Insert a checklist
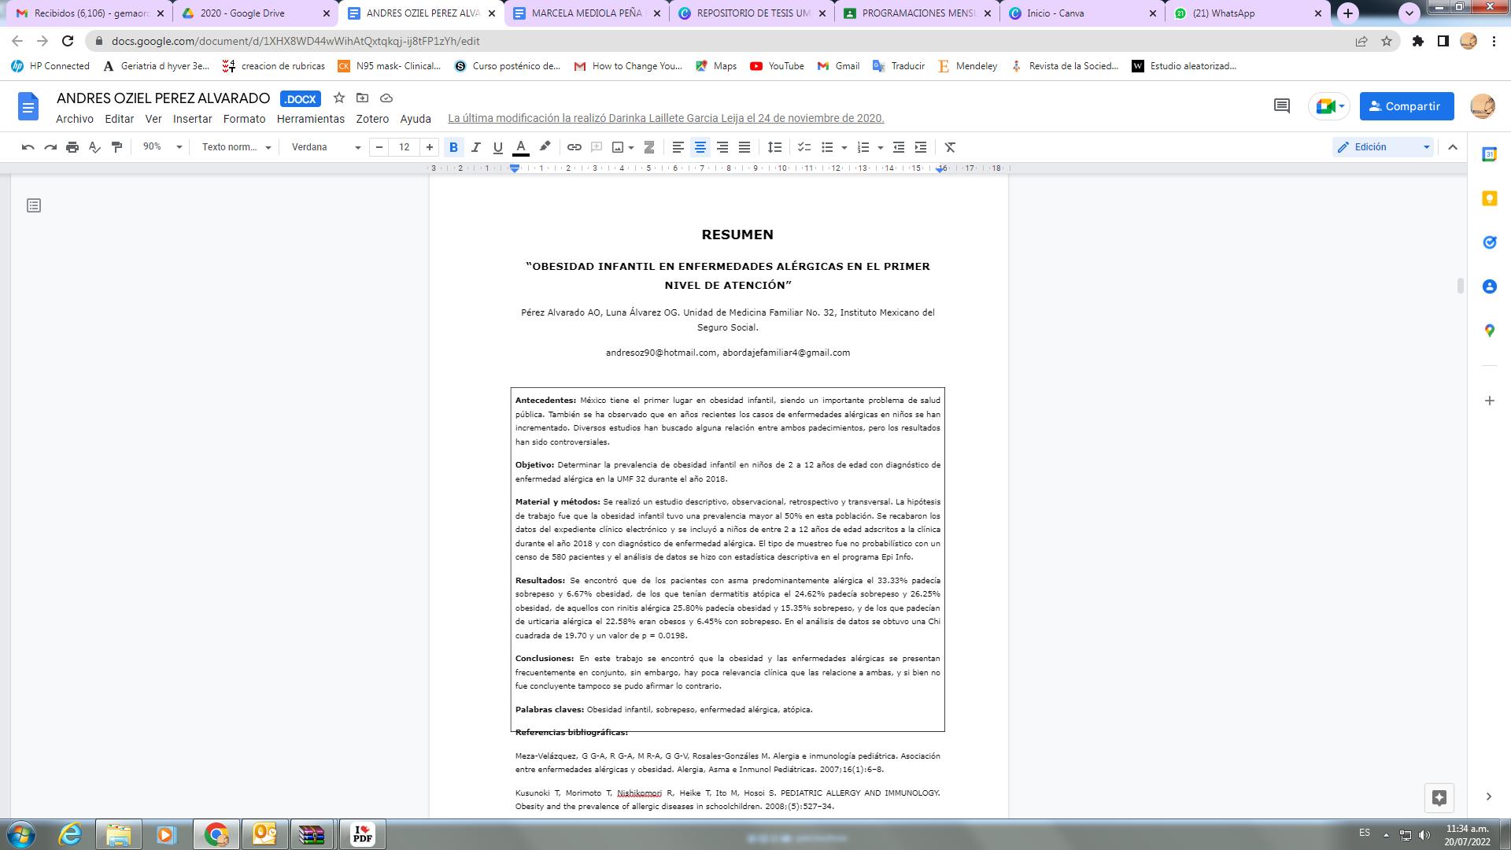This screenshot has width=1511, height=850. [804, 147]
